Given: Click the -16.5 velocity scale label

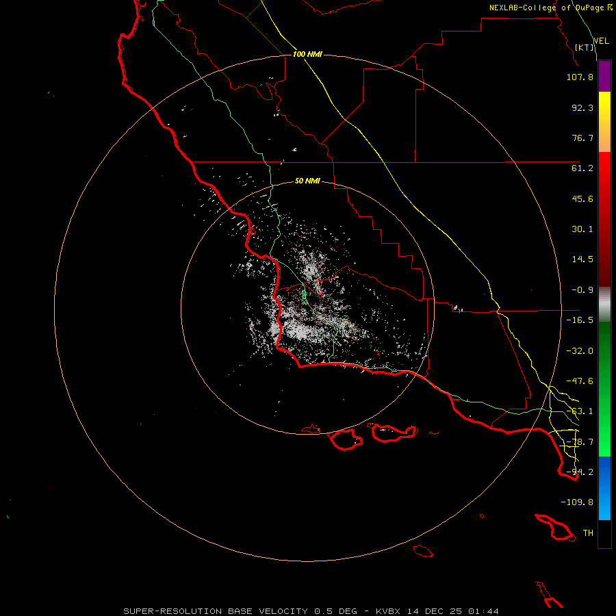Looking at the screenshot, I should 580,320.
